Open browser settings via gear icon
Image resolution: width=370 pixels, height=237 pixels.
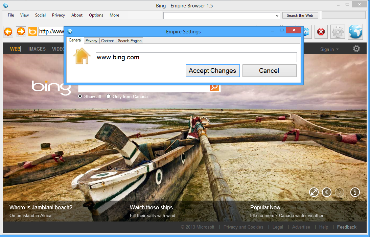[x=337, y=31]
